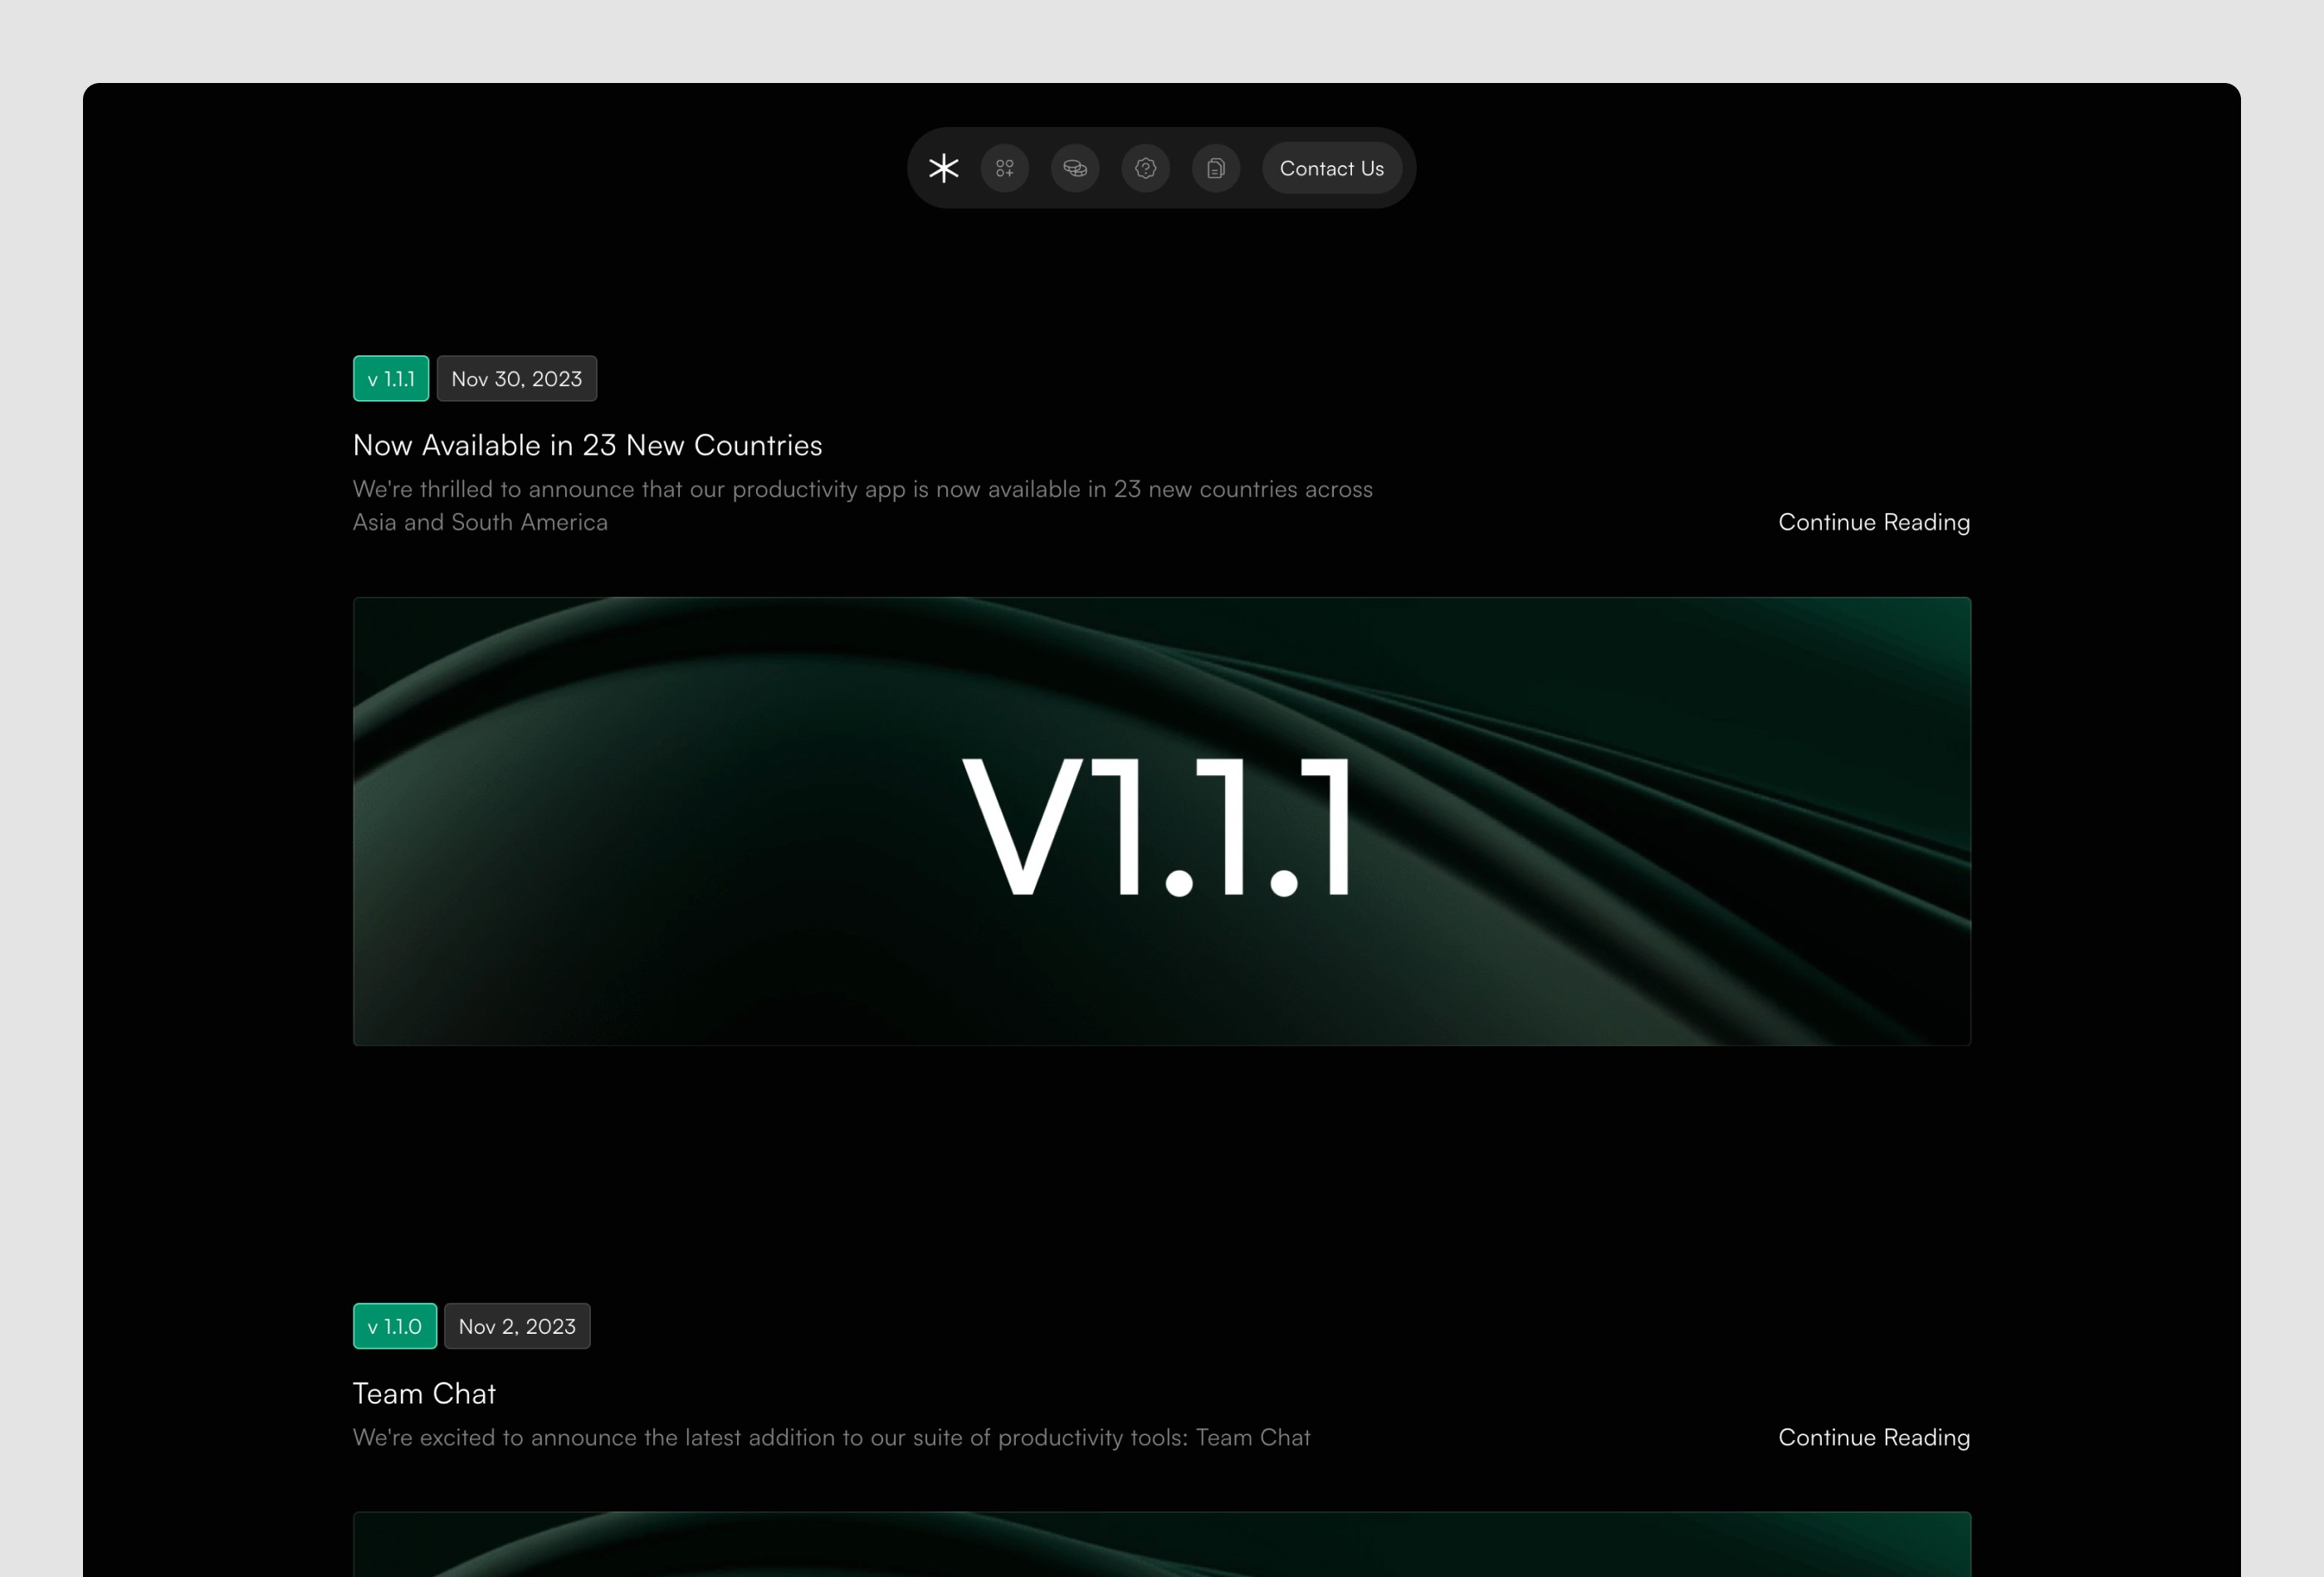
Task: Click the green v 1.1.1 version badge
Action: click(x=390, y=378)
